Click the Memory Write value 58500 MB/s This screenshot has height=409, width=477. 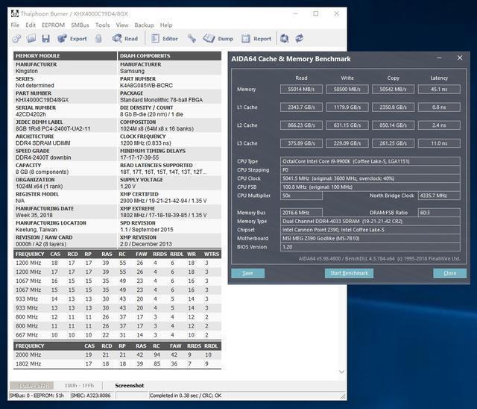tap(347, 90)
